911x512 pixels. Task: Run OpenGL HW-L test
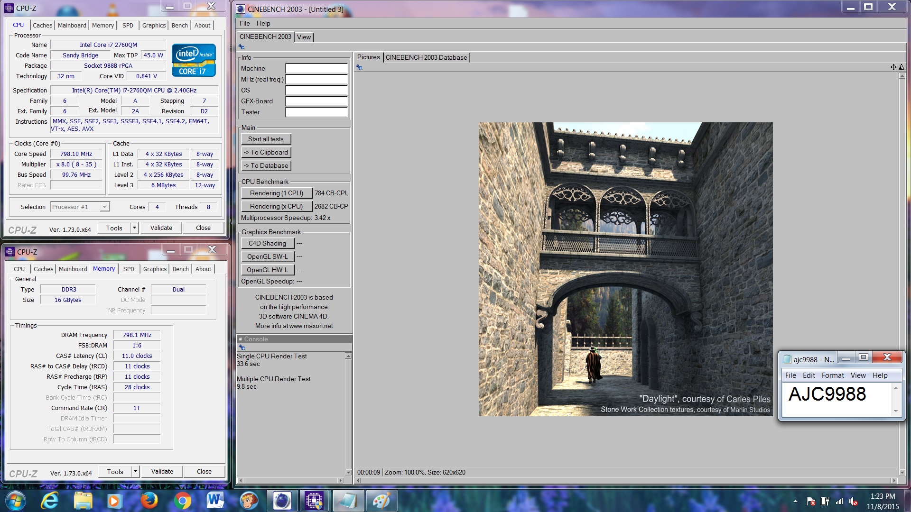tap(268, 270)
